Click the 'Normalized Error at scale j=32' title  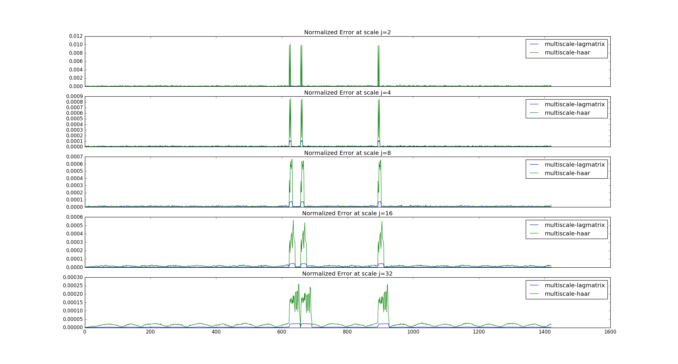click(347, 274)
